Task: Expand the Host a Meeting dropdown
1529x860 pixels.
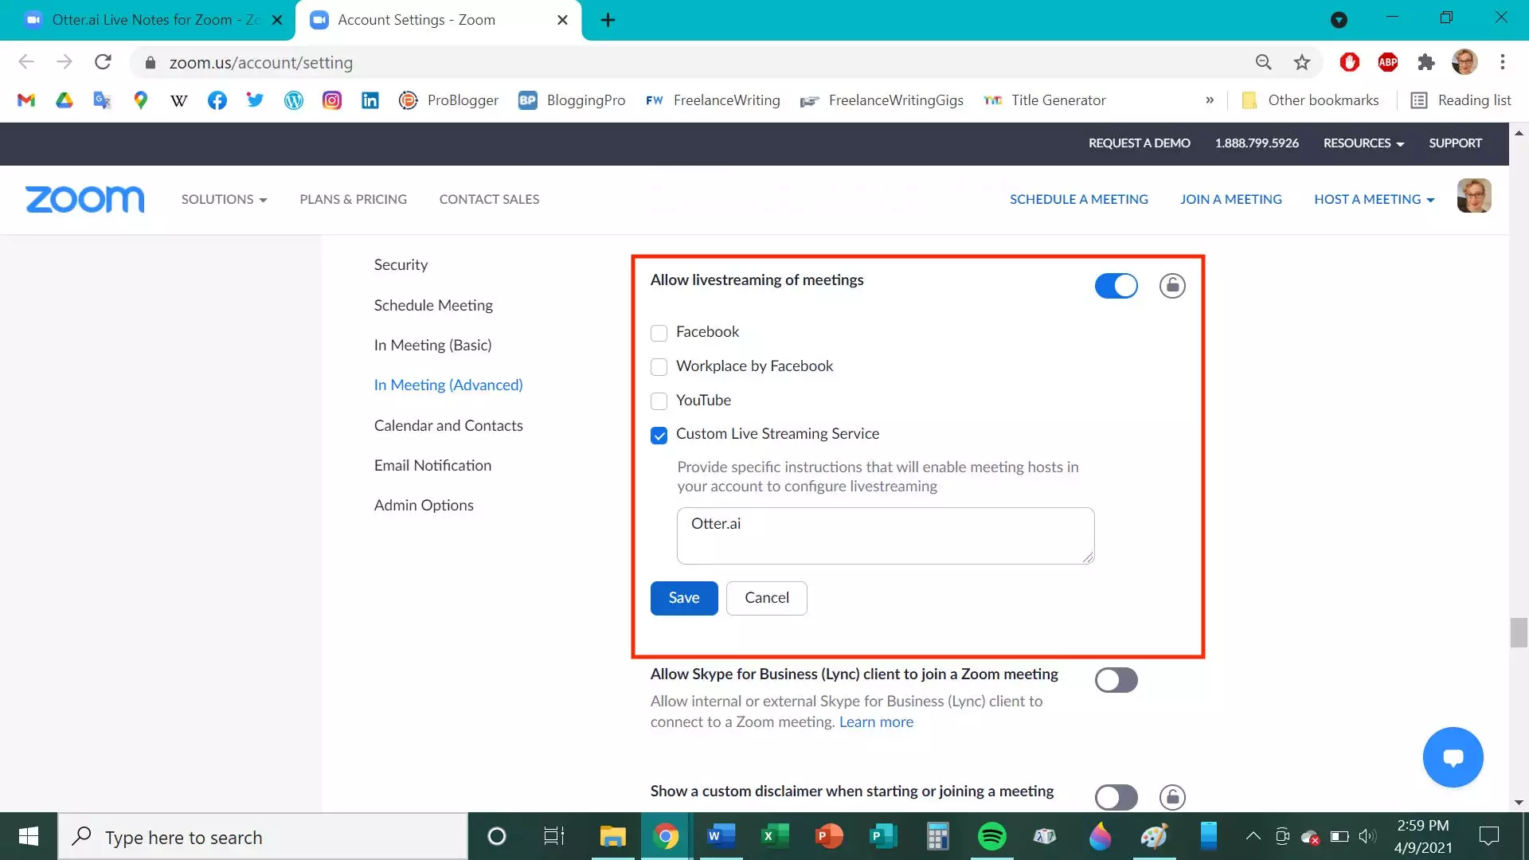Action: pos(1375,199)
